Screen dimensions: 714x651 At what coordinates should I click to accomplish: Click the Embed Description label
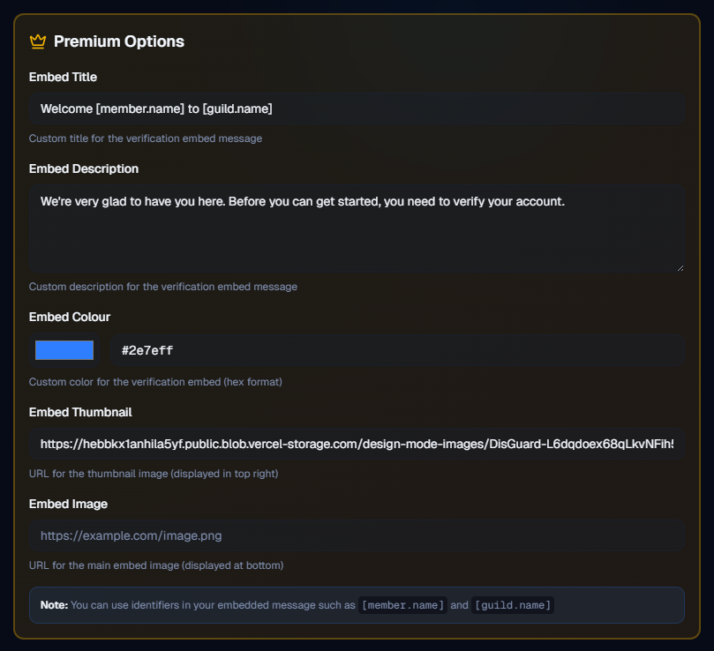(83, 168)
